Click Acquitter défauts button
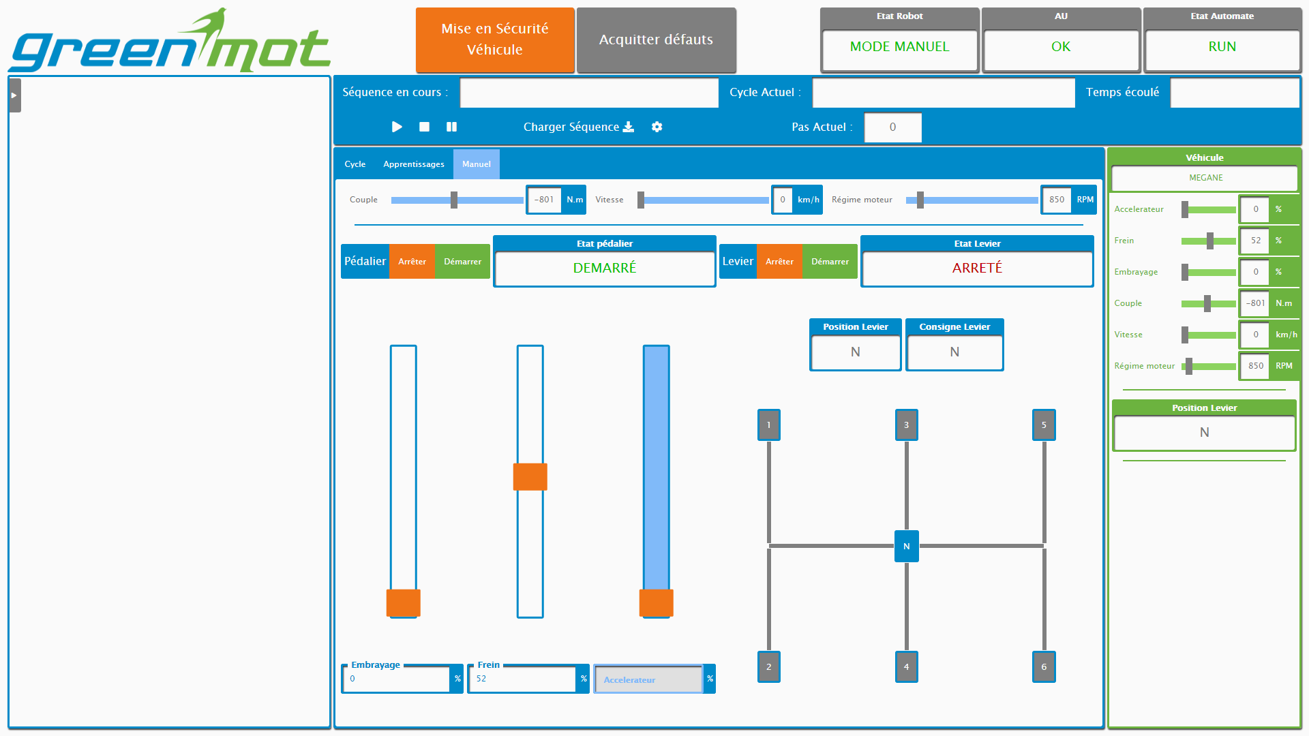Screen dimensions: 1309x736 point(656,40)
